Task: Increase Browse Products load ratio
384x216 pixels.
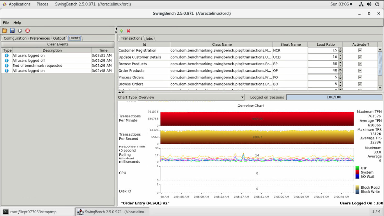Action: pos(340,62)
